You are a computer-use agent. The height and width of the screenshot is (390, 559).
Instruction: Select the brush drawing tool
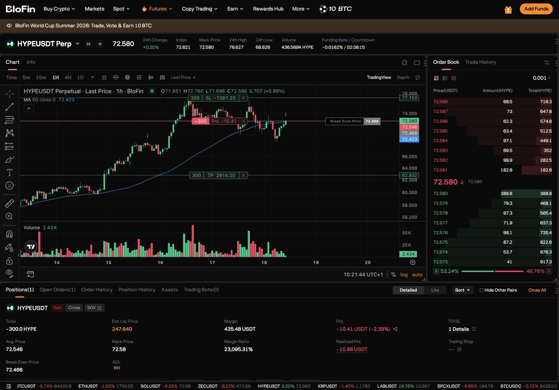tap(9, 159)
